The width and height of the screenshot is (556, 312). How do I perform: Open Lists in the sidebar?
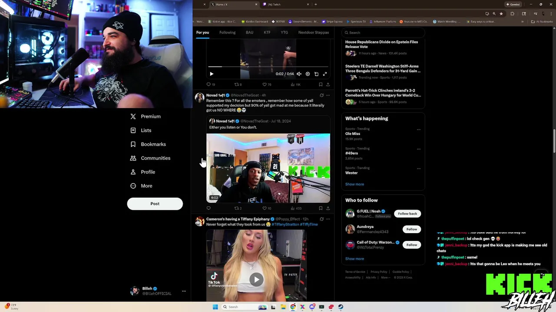[141, 130]
